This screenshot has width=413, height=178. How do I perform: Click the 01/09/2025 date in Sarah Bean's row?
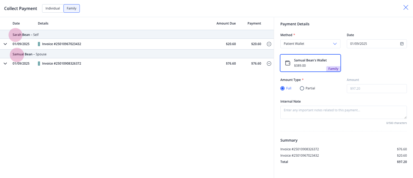pyautogui.click(x=21, y=44)
